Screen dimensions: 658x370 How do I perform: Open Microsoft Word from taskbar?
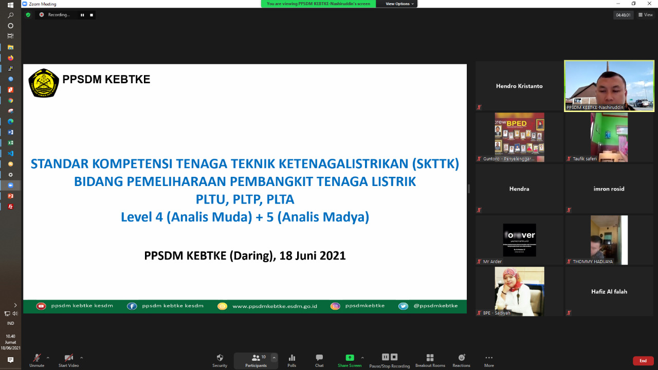10,132
